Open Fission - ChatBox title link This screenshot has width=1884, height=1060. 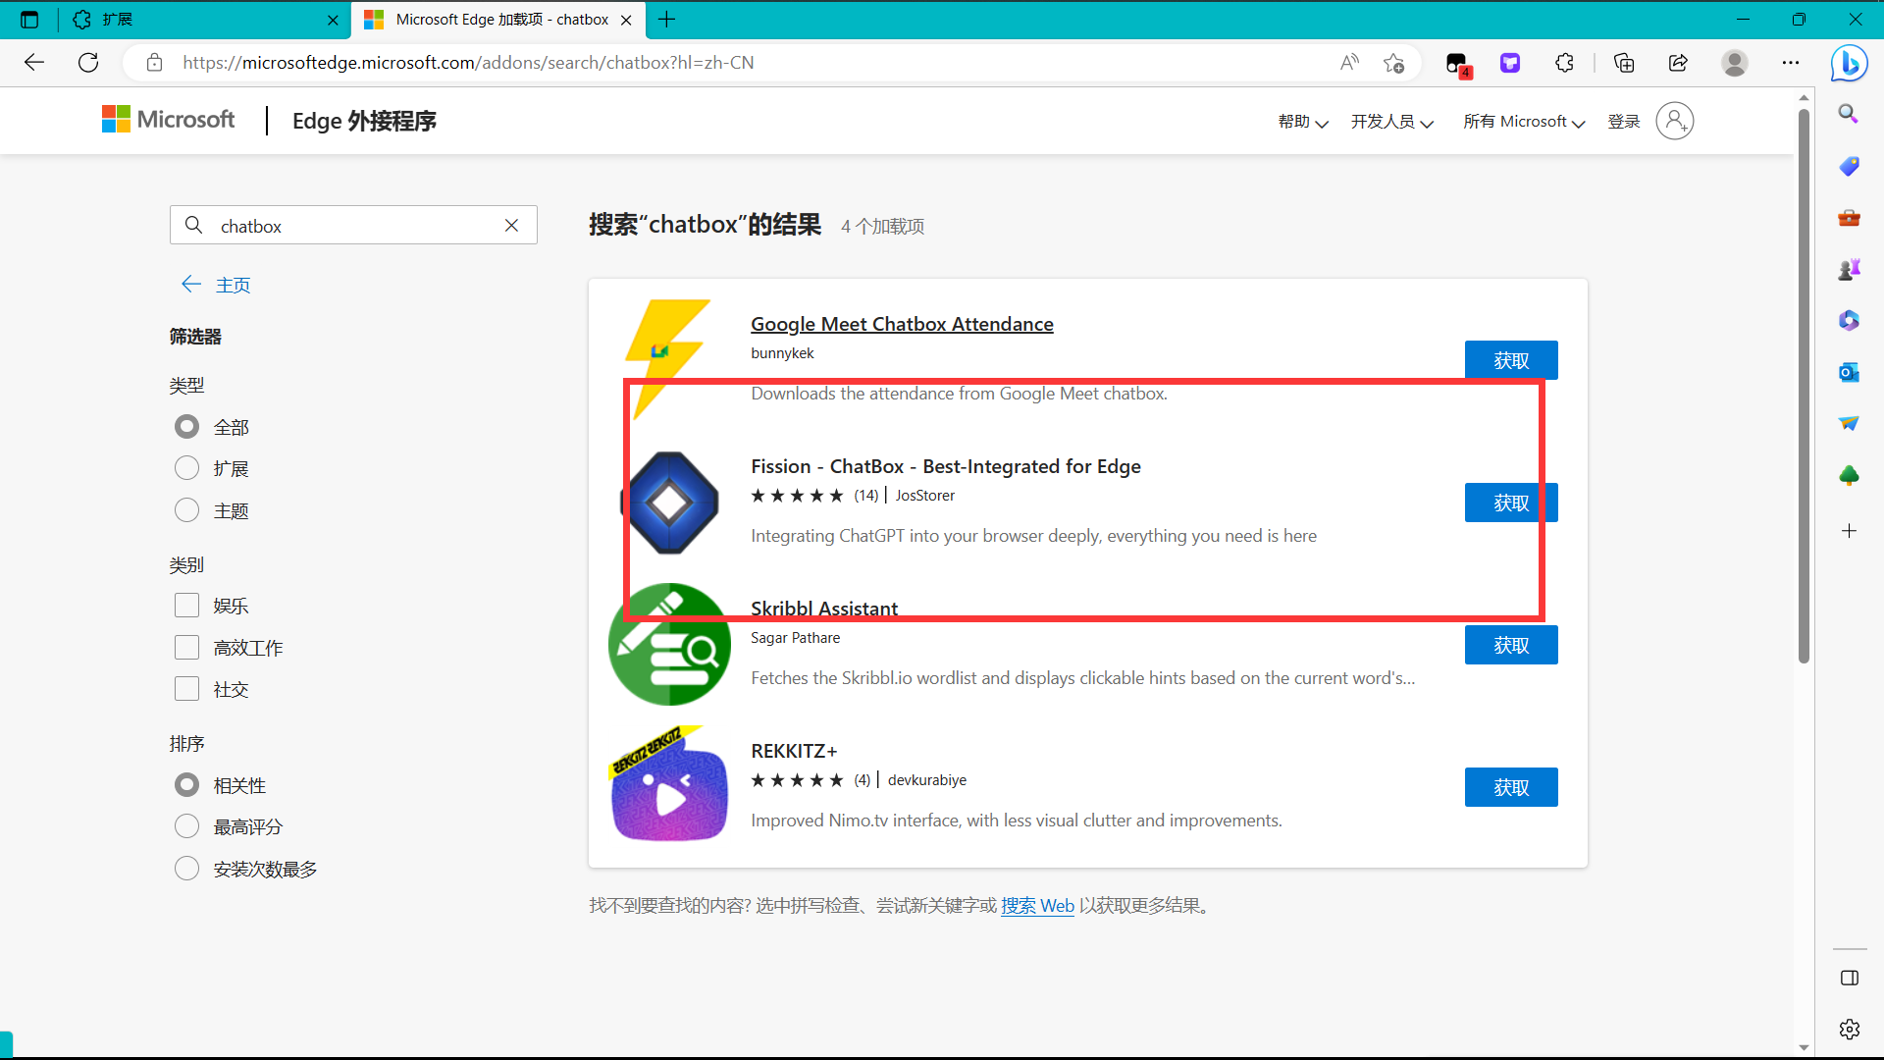click(946, 466)
